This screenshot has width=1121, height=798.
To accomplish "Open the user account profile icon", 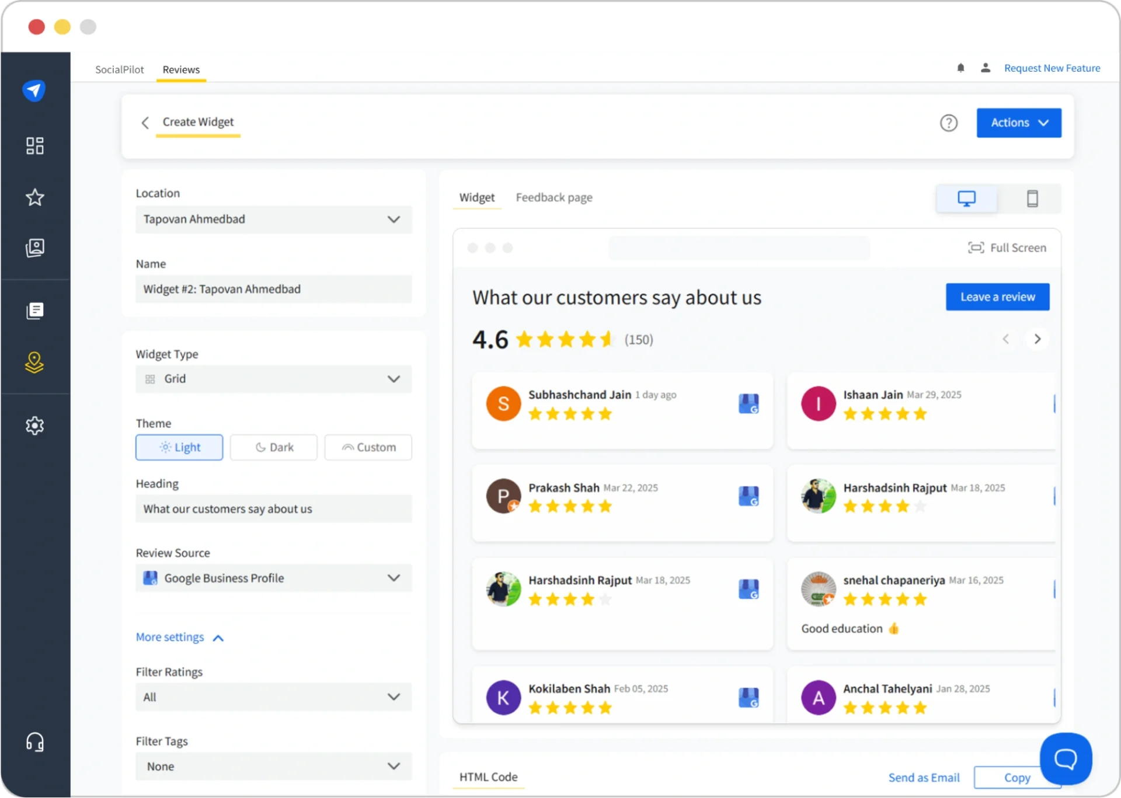I will [x=985, y=68].
